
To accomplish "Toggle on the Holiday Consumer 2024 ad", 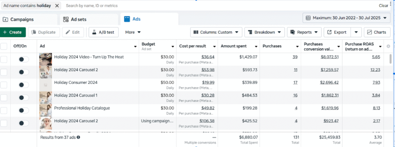I will pos(24,85).
